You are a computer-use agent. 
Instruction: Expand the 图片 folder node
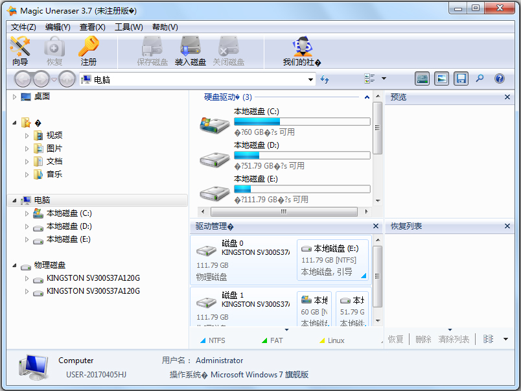click(27, 148)
